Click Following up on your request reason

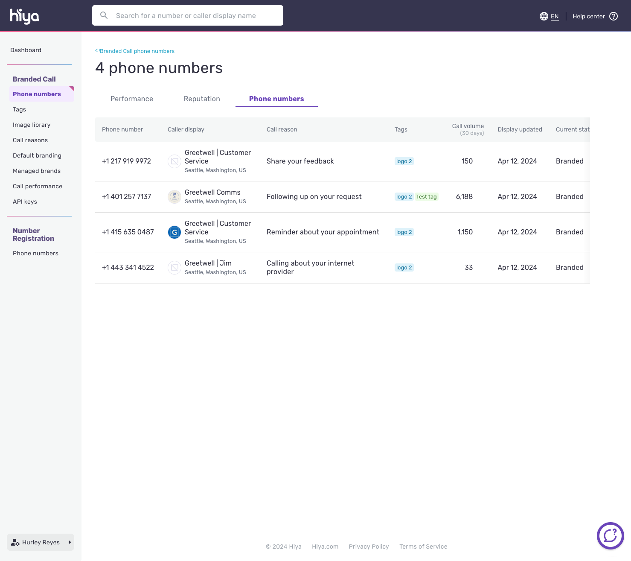(314, 196)
